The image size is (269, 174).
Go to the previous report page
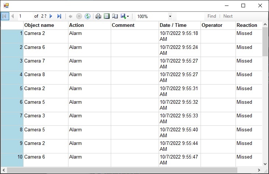(13, 16)
